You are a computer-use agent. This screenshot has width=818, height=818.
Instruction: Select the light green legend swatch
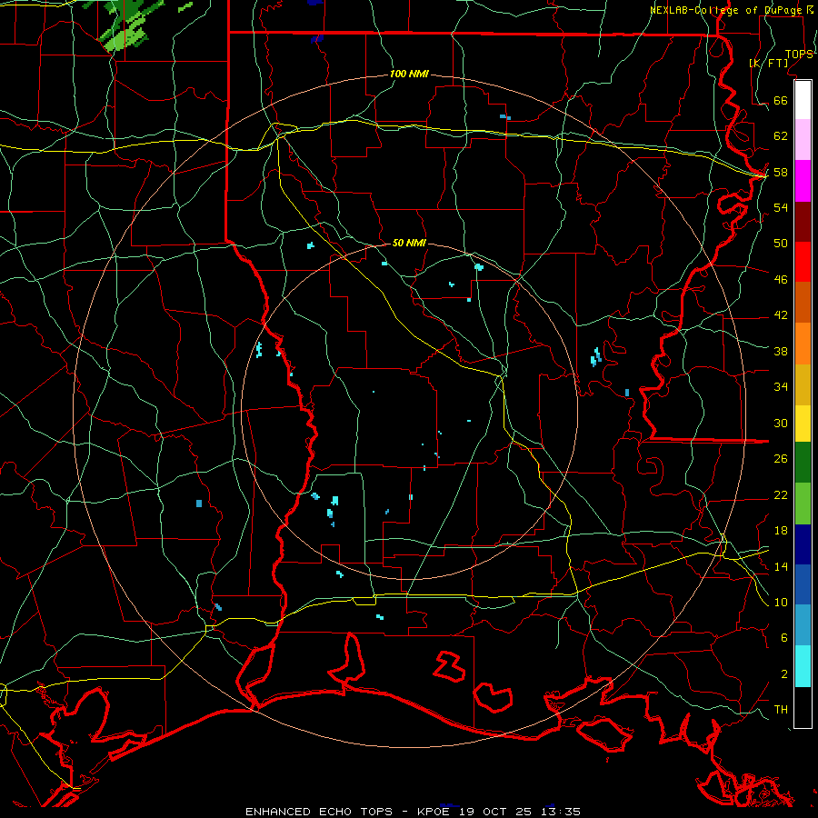(x=803, y=504)
